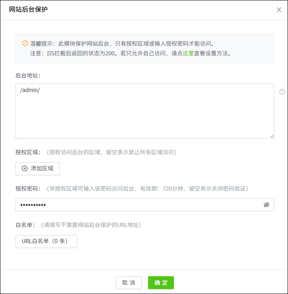Click the 后台地址 field label
Viewport: 288px width, 294px height.
(x=28, y=75)
